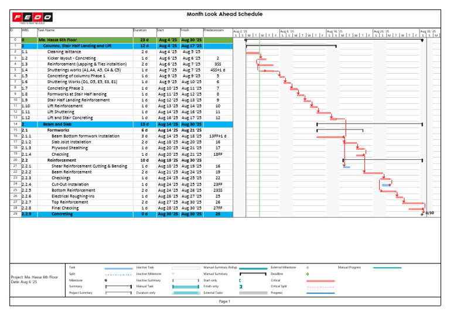Select the Predecessors column header
The image size is (450, 315).
tap(213, 30)
